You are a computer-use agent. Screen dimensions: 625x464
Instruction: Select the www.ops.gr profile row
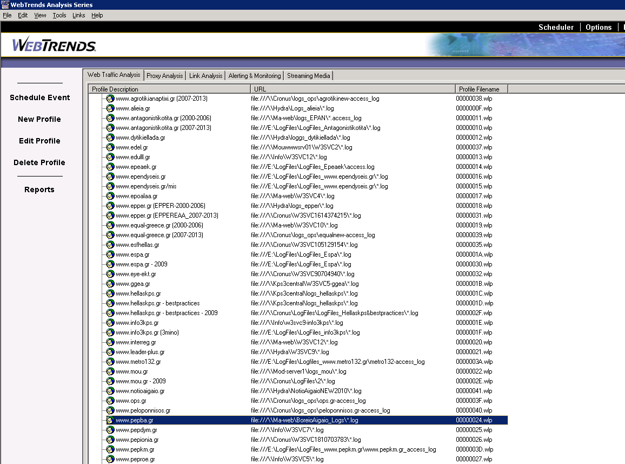(307, 401)
